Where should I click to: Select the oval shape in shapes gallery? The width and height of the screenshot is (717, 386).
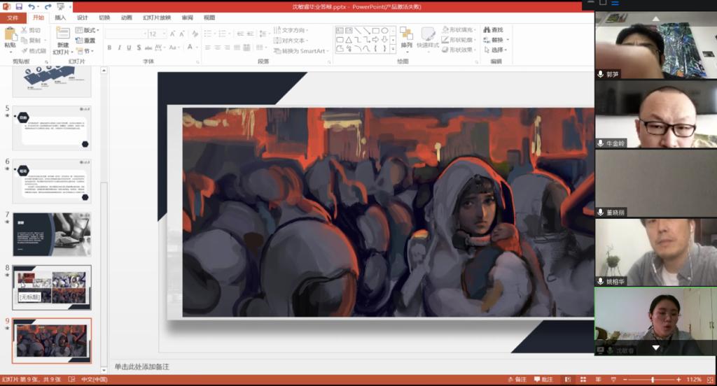coord(385,31)
